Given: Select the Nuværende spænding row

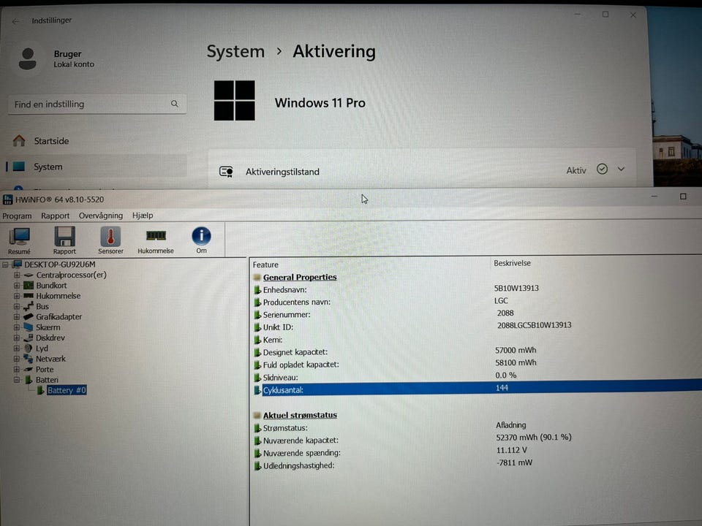Looking at the screenshot, I should (477, 452).
